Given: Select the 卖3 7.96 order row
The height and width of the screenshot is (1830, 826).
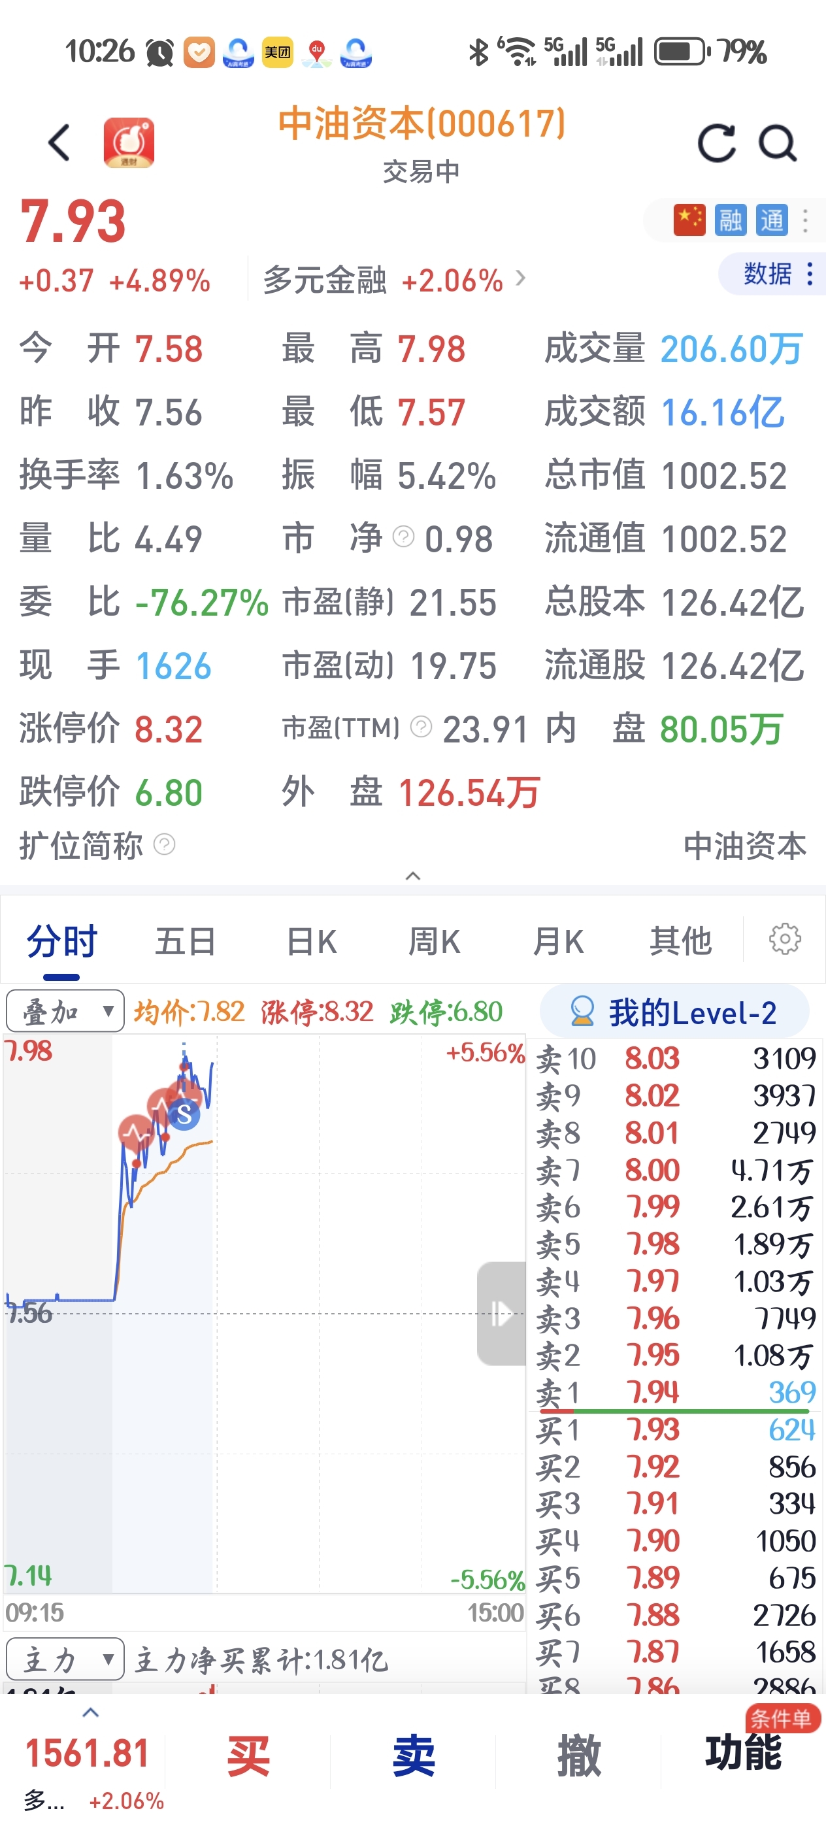Looking at the screenshot, I should tap(676, 1318).
